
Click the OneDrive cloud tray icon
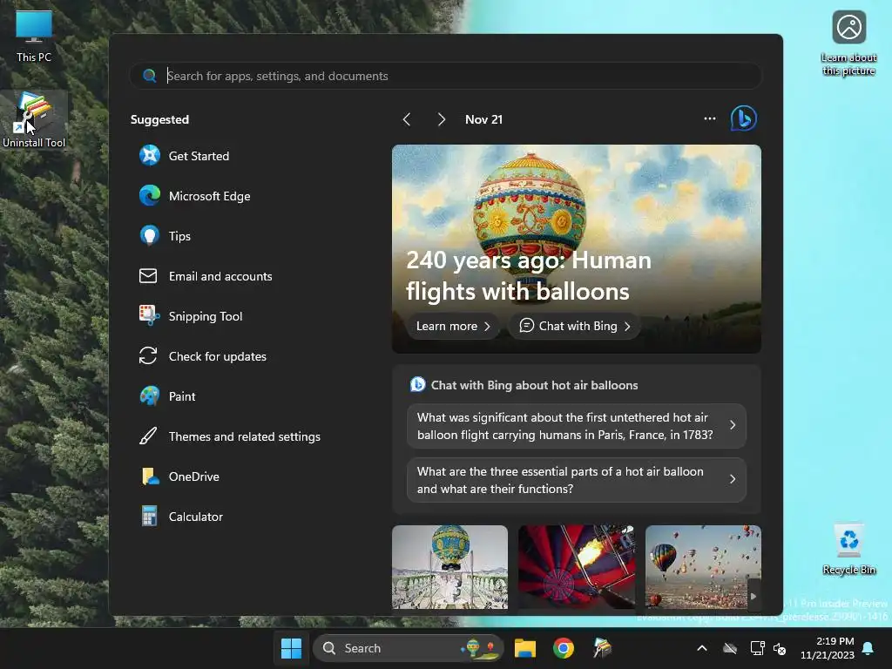click(x=730, y=648)
